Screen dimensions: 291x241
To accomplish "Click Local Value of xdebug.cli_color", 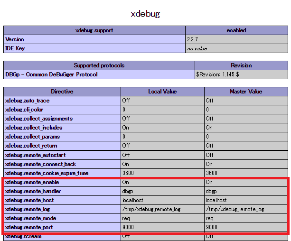I will [162, 110].
